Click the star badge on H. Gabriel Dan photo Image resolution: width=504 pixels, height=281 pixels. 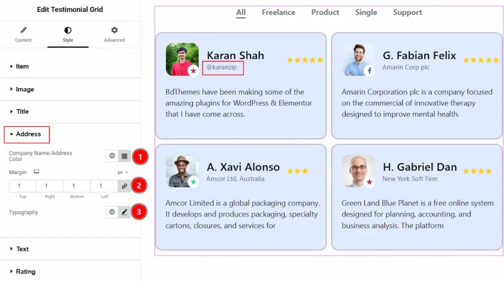click(369, 182)
